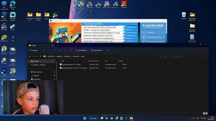The image size is (216, 121).
Task: Open the Сортировать (Sort) dropdown
Action: click(x=82, y=50)
